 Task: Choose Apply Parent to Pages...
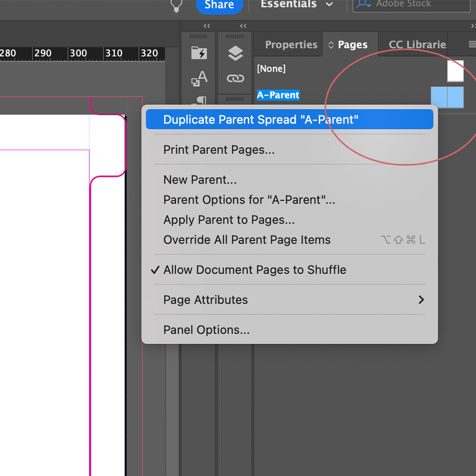coord(289,220)
